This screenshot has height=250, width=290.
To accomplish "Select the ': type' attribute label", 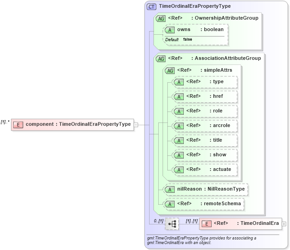I will click(217, 81).
